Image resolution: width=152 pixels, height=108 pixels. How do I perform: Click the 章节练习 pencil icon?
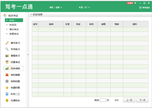[7, 43]
